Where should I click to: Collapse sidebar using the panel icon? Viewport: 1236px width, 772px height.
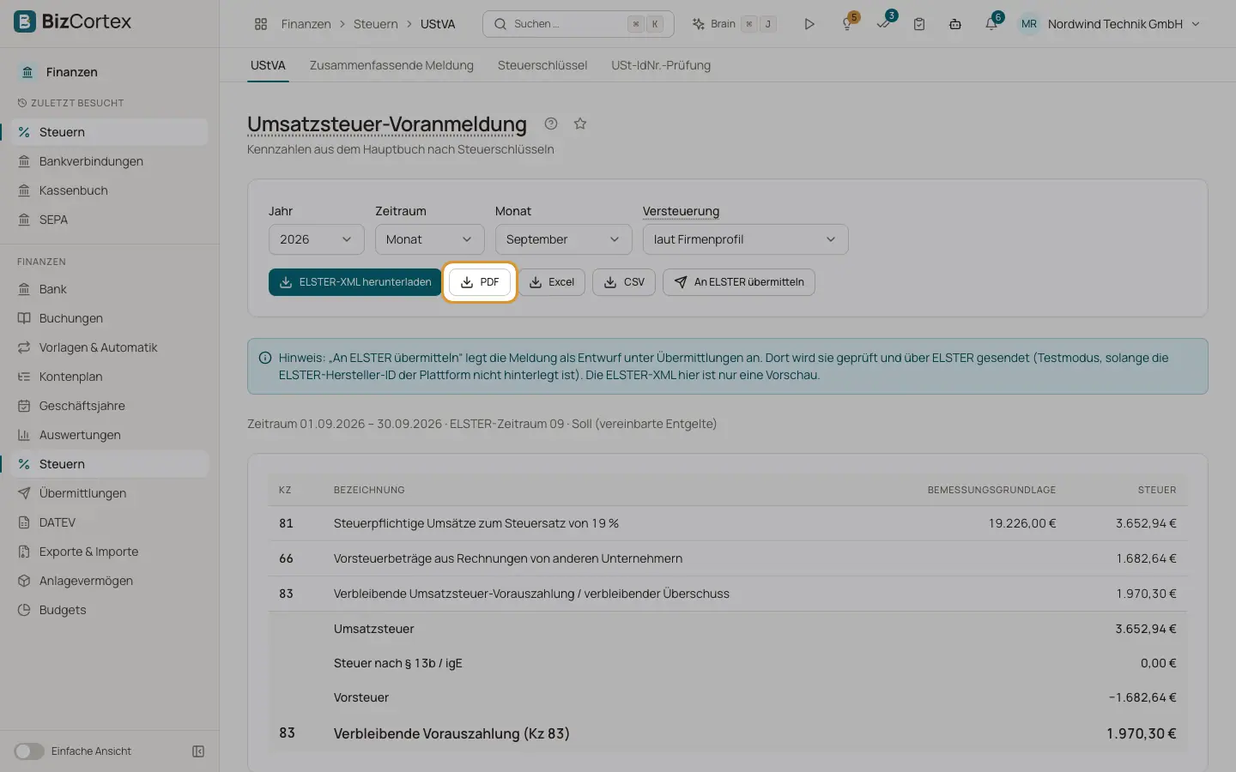click(198, 751)
